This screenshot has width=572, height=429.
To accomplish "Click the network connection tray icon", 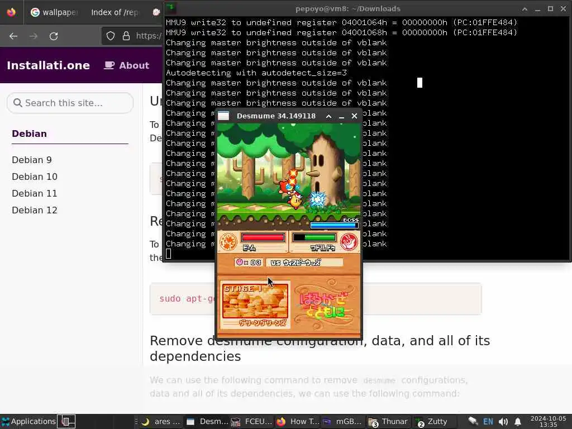I will click(473, 422).
